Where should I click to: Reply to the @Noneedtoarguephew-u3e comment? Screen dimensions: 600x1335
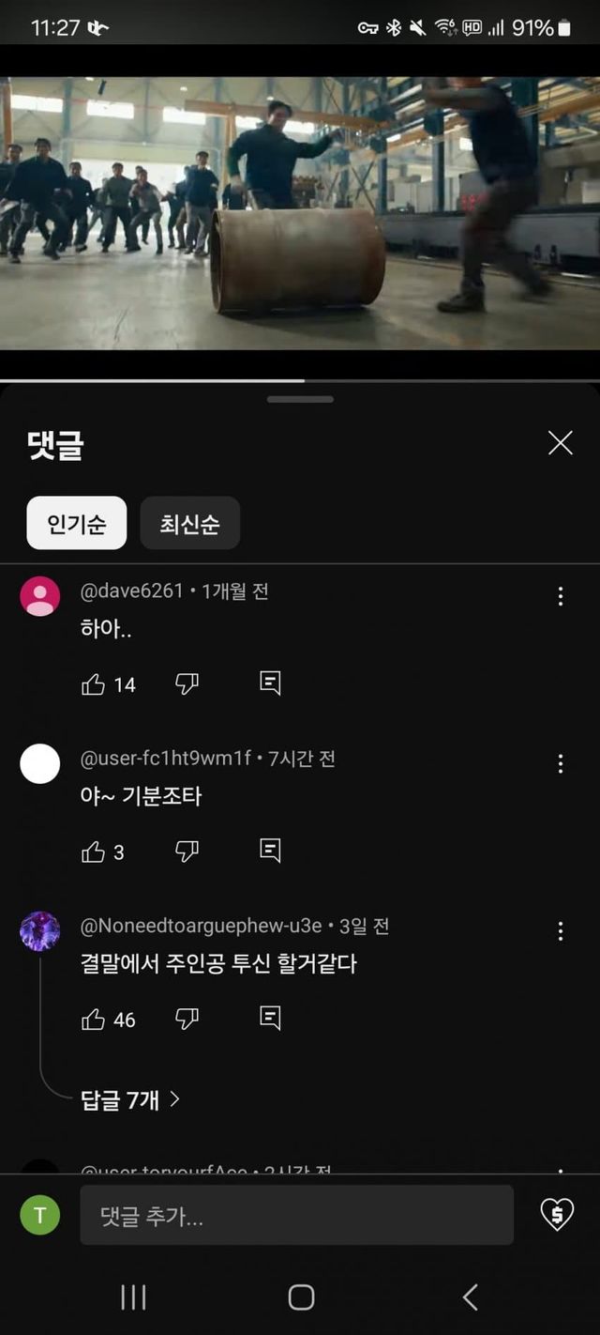coord(270,1018)
